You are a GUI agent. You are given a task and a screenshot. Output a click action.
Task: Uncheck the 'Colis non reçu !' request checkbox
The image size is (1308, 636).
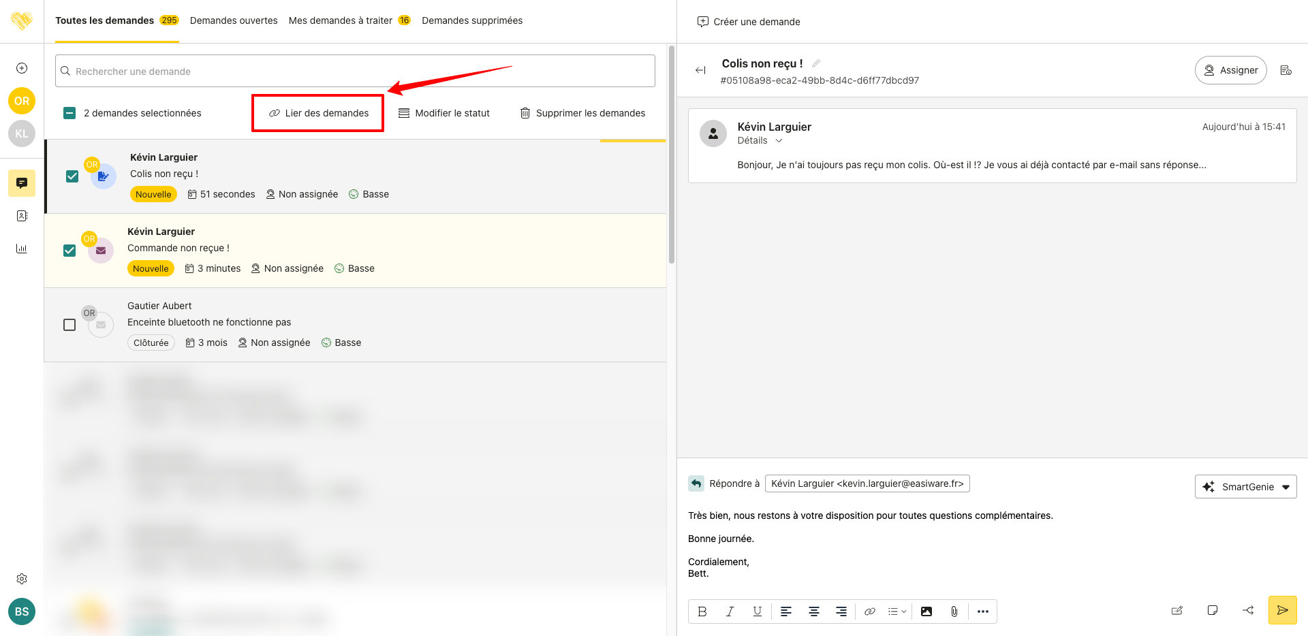72,176
